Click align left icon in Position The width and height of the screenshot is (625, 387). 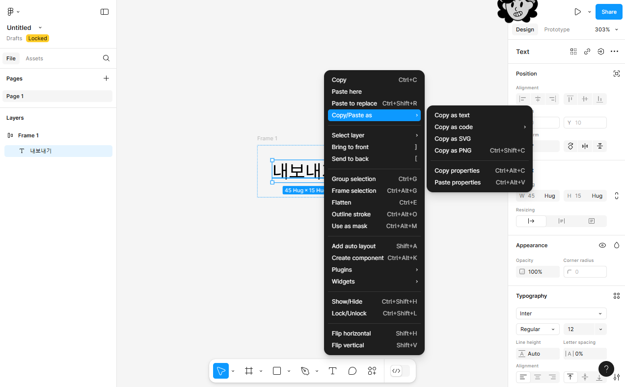523,99
